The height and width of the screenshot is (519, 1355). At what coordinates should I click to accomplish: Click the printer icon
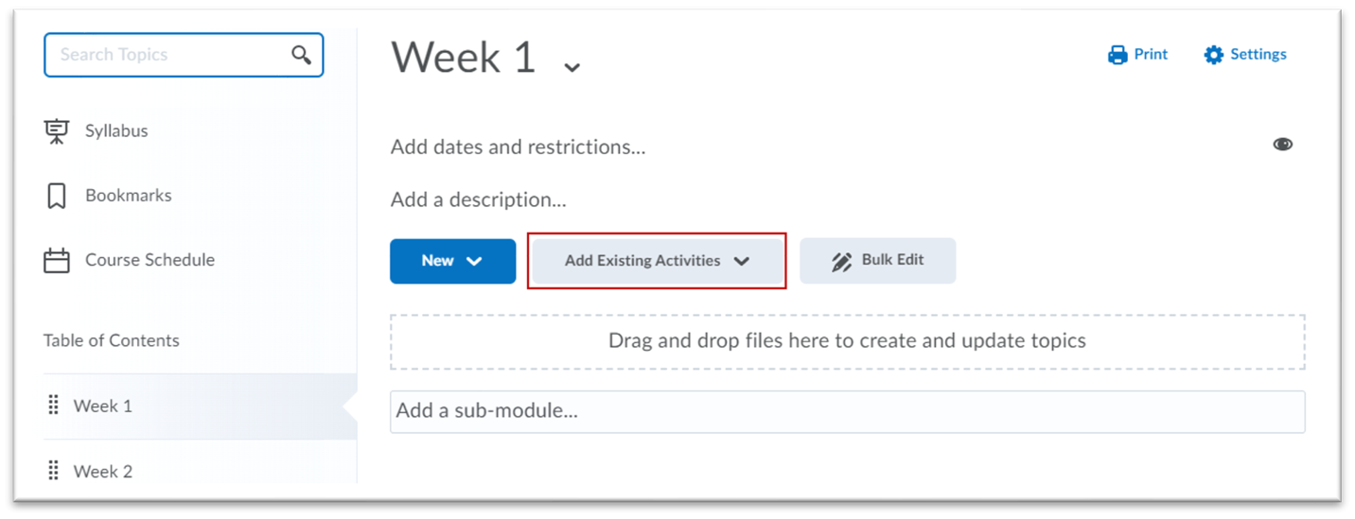click(x=1117, y=55)
